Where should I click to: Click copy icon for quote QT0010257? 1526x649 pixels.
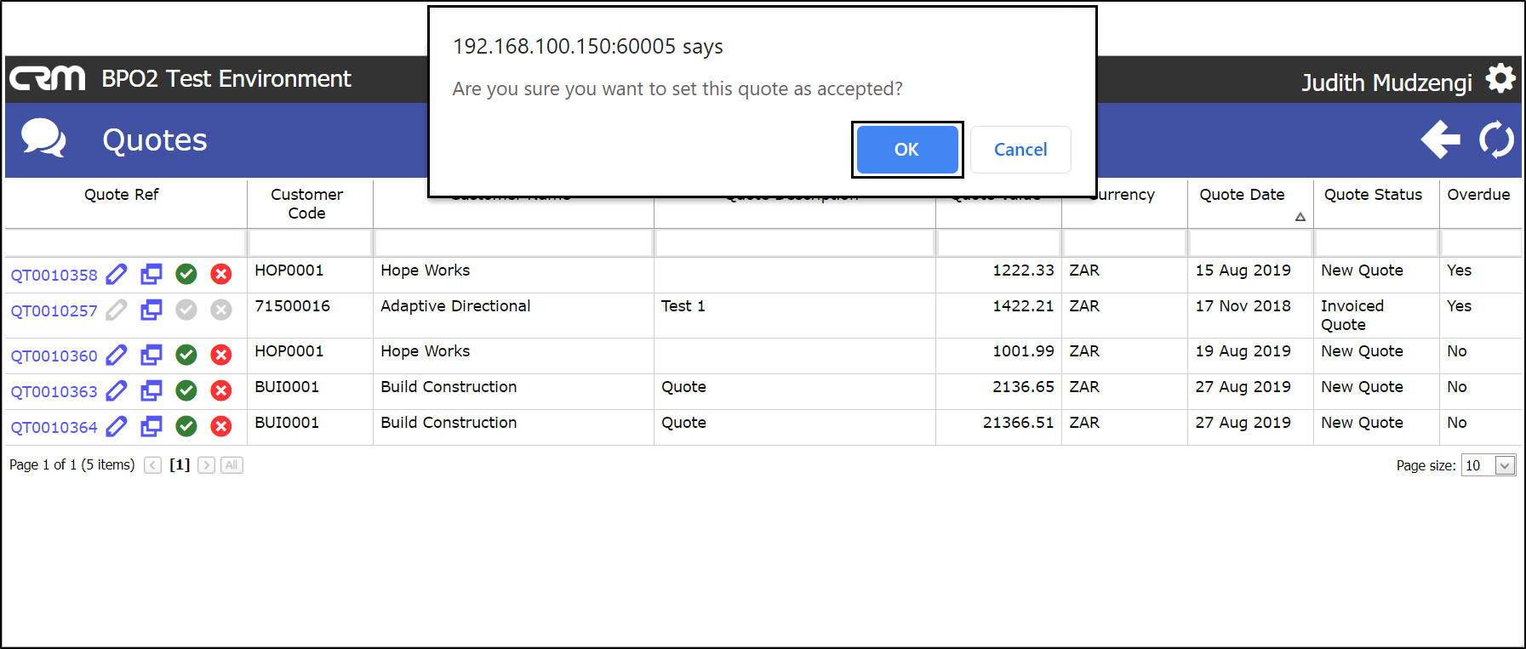151,310
